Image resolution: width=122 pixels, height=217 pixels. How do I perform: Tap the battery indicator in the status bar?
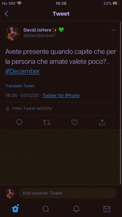(x=116, y=3)
